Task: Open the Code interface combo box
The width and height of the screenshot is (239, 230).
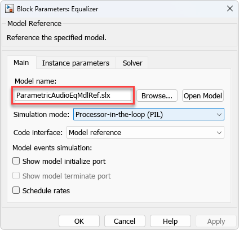Action: pyautogui.click(x=145, y=132)
